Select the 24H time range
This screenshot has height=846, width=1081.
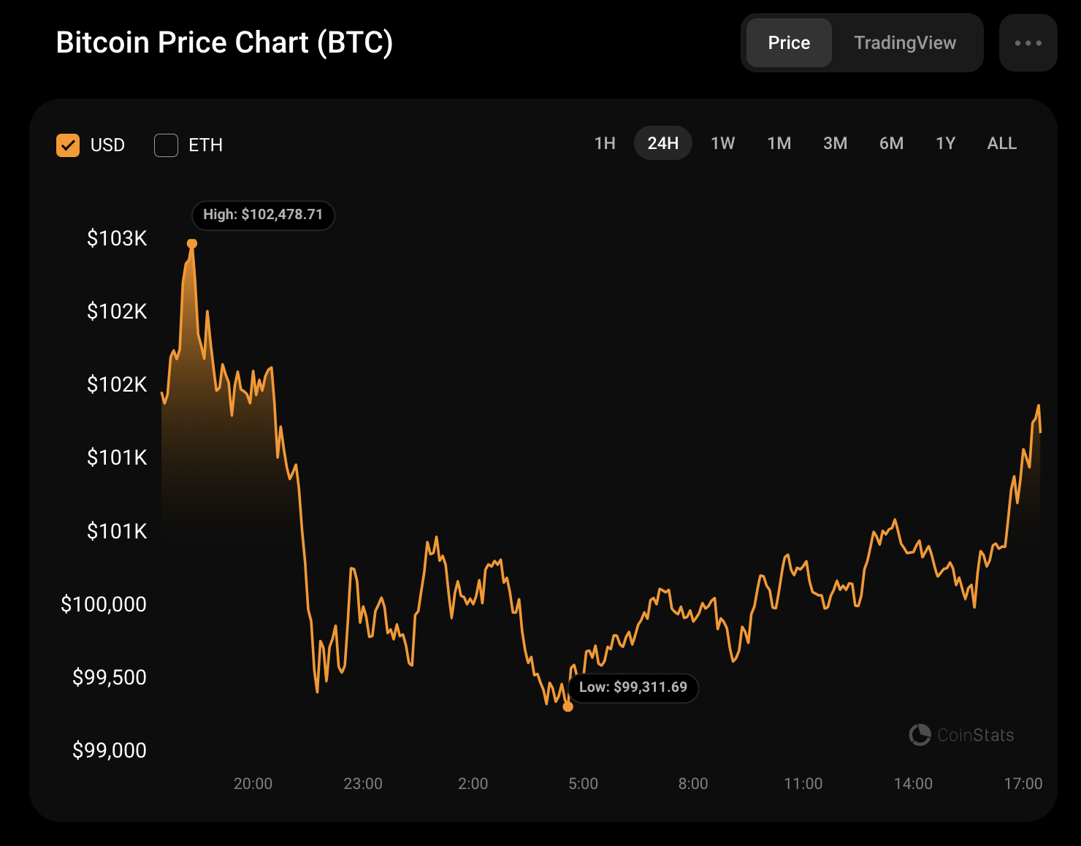tap(662, 143)
